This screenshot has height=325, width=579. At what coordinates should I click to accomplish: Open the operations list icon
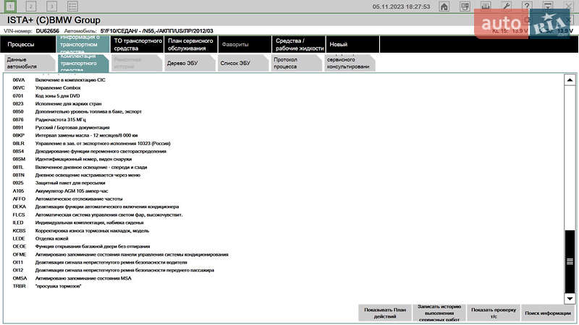72,6
